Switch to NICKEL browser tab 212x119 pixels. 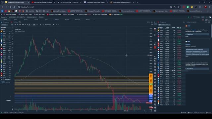pos(70,2)
